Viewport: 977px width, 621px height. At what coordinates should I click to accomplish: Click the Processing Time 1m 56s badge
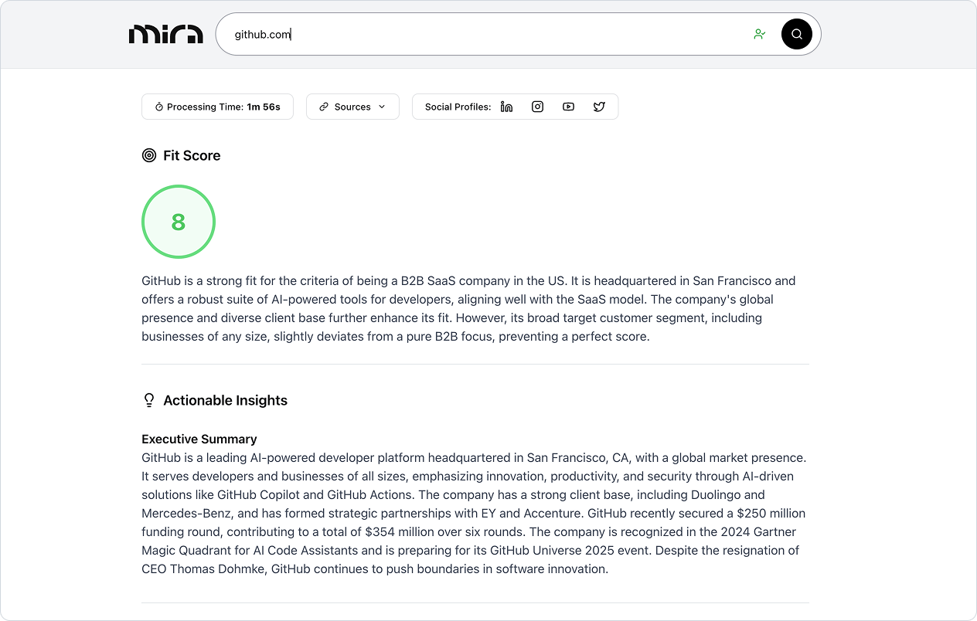click(x=217, y=107)
